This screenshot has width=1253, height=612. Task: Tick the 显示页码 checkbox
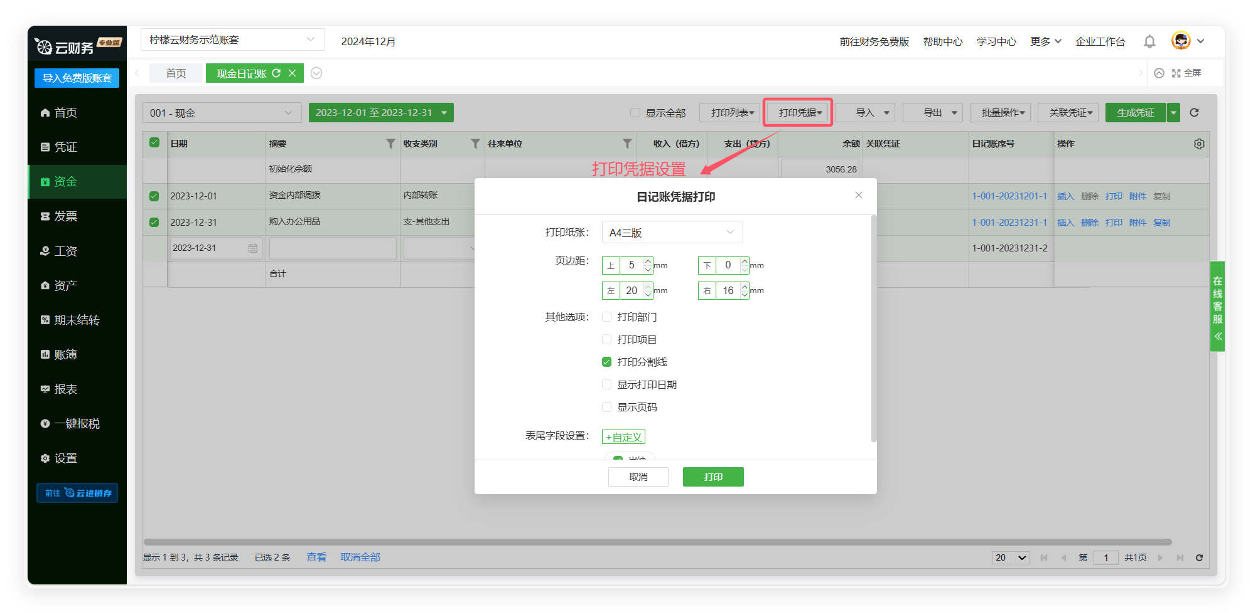tap(606, 408)
